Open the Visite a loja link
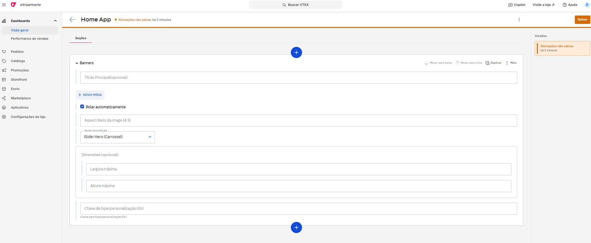This screenshot has height=243, width=591. [543, 5]
